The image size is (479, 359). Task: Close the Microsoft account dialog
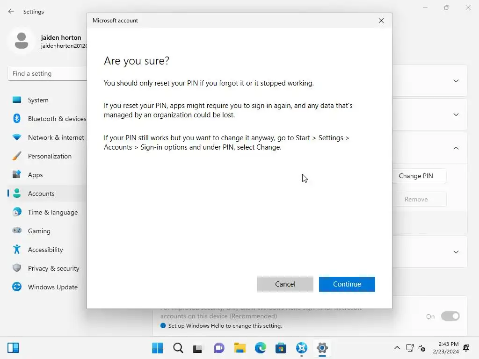(x=381, y=21)
